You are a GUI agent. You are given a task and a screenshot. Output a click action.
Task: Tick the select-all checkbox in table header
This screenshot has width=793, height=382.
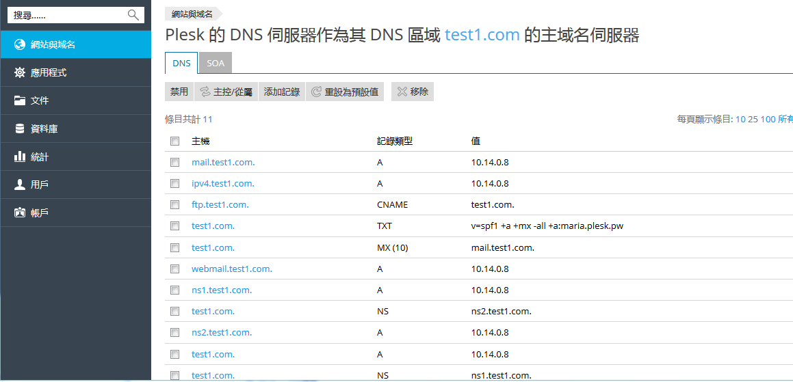pos(175,141)
